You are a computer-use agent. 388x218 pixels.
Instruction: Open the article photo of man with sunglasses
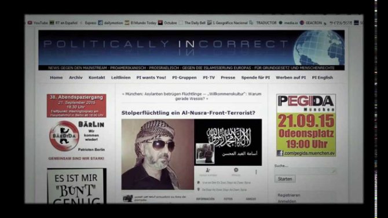pyautogui.click(x=158, y=154)
